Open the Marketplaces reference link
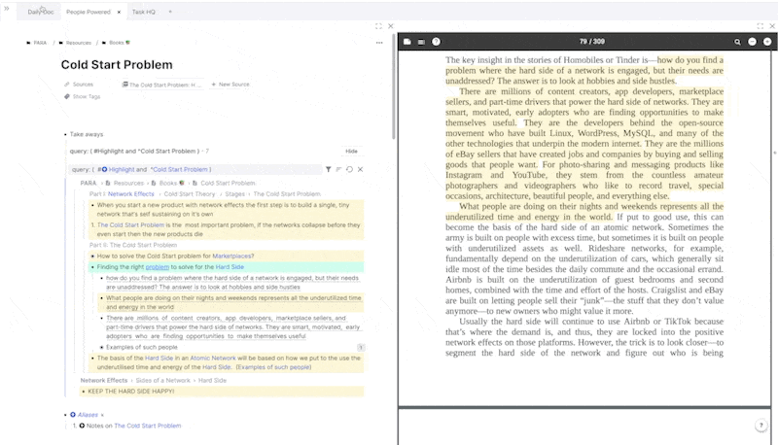 point(233,257)
